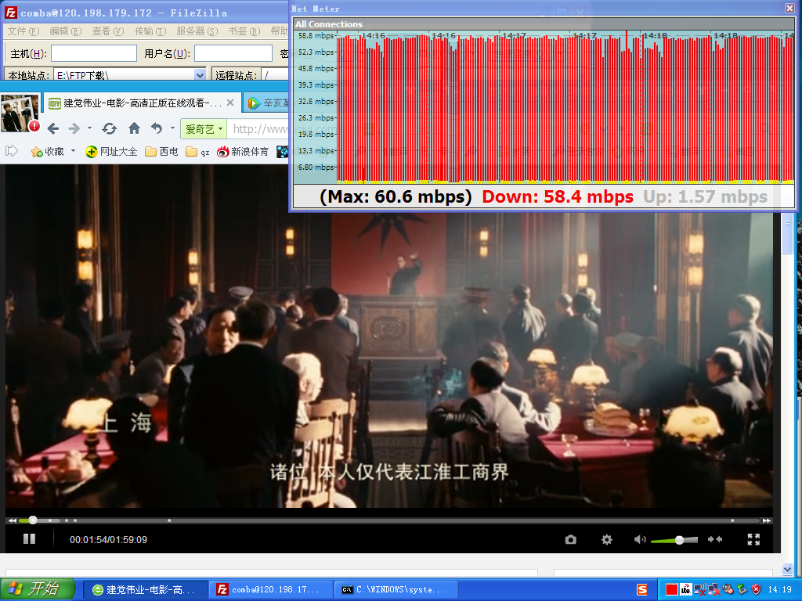
Task: Click the video time 00:01:54/01:59:09
Action: pyautogui.click(x=108, y=540)
